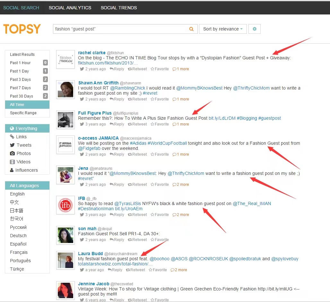330x302 pixels.
Task: Open the Sort by relevance dropdown
Action: 223,29
